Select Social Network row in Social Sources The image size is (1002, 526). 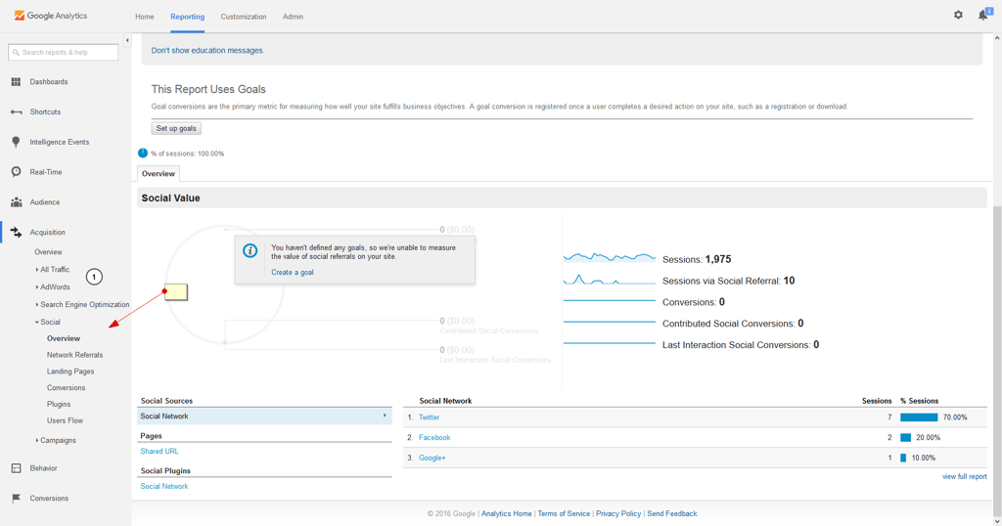[x=264, y=416]
